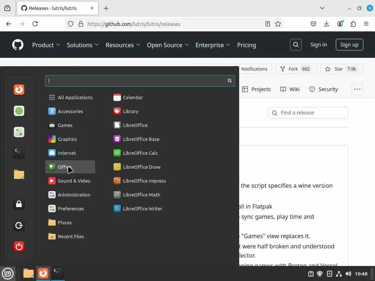Click the GitHub search button
Image resolution: width=375 pixels, height=281 pixels.
pyautogui.click(x=296, y=45)
